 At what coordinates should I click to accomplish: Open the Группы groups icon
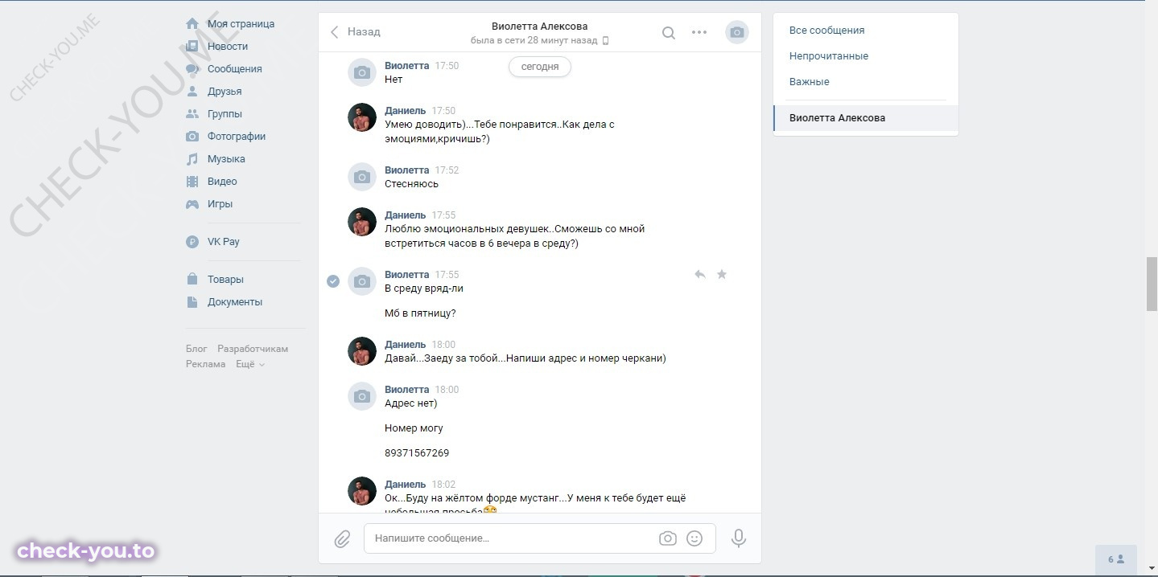tap(192, 114)
